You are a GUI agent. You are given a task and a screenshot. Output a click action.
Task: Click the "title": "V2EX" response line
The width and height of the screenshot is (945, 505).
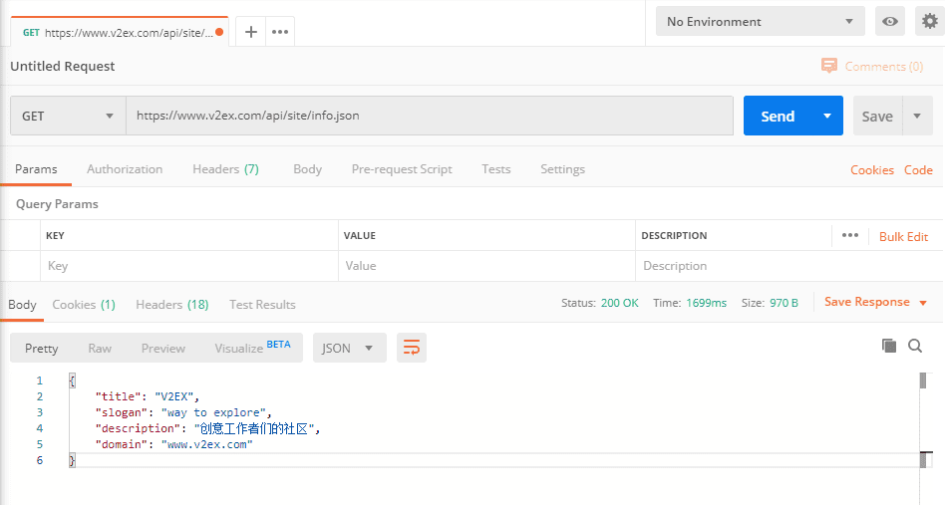[x=148, y=396]
